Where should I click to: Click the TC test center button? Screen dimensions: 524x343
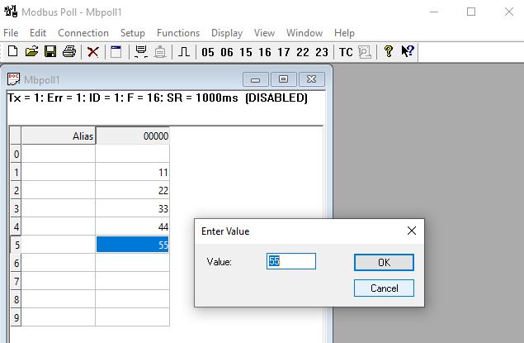tap(346, 52)
